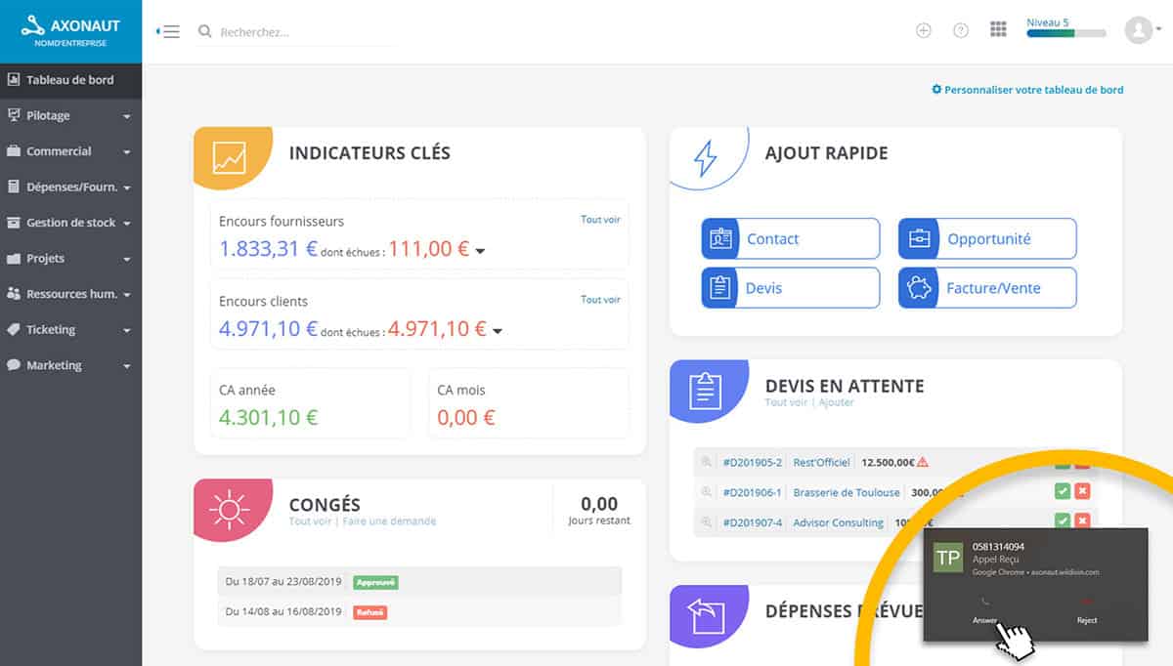Image resolution: width=1173 pixels, height=666 pixels.
Task: Open Tableau de bord in sidebar
Action: click(70, 80)
